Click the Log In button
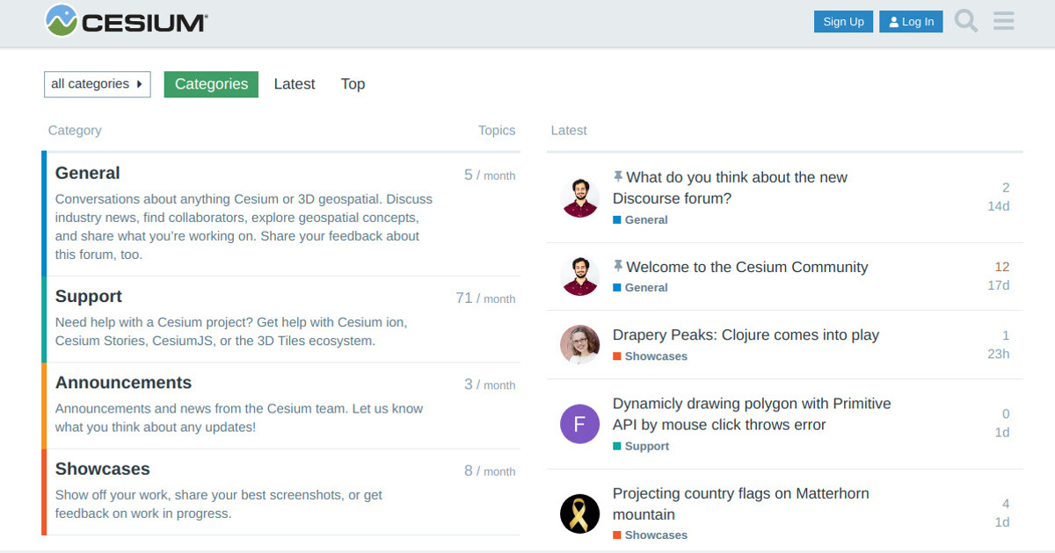1055x553 pixels. [x=911, y=21]
